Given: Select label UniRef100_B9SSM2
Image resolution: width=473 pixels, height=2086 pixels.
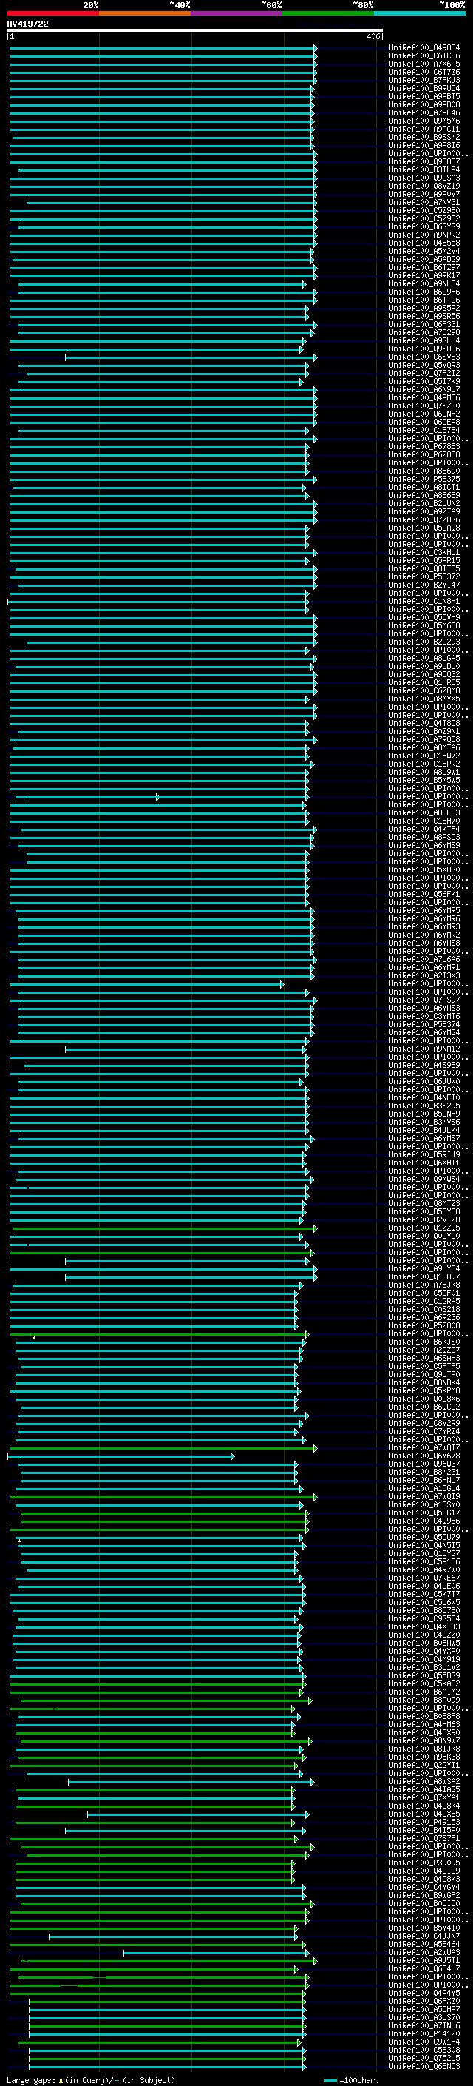Looking at the screenshot, I should tap(424, 138).
